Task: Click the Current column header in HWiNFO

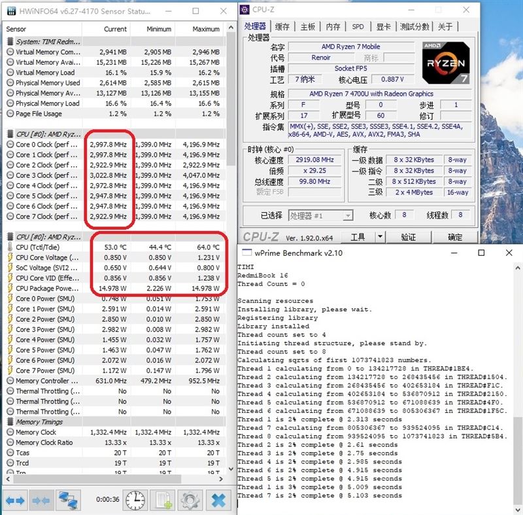Action: [x=106, y=29]
